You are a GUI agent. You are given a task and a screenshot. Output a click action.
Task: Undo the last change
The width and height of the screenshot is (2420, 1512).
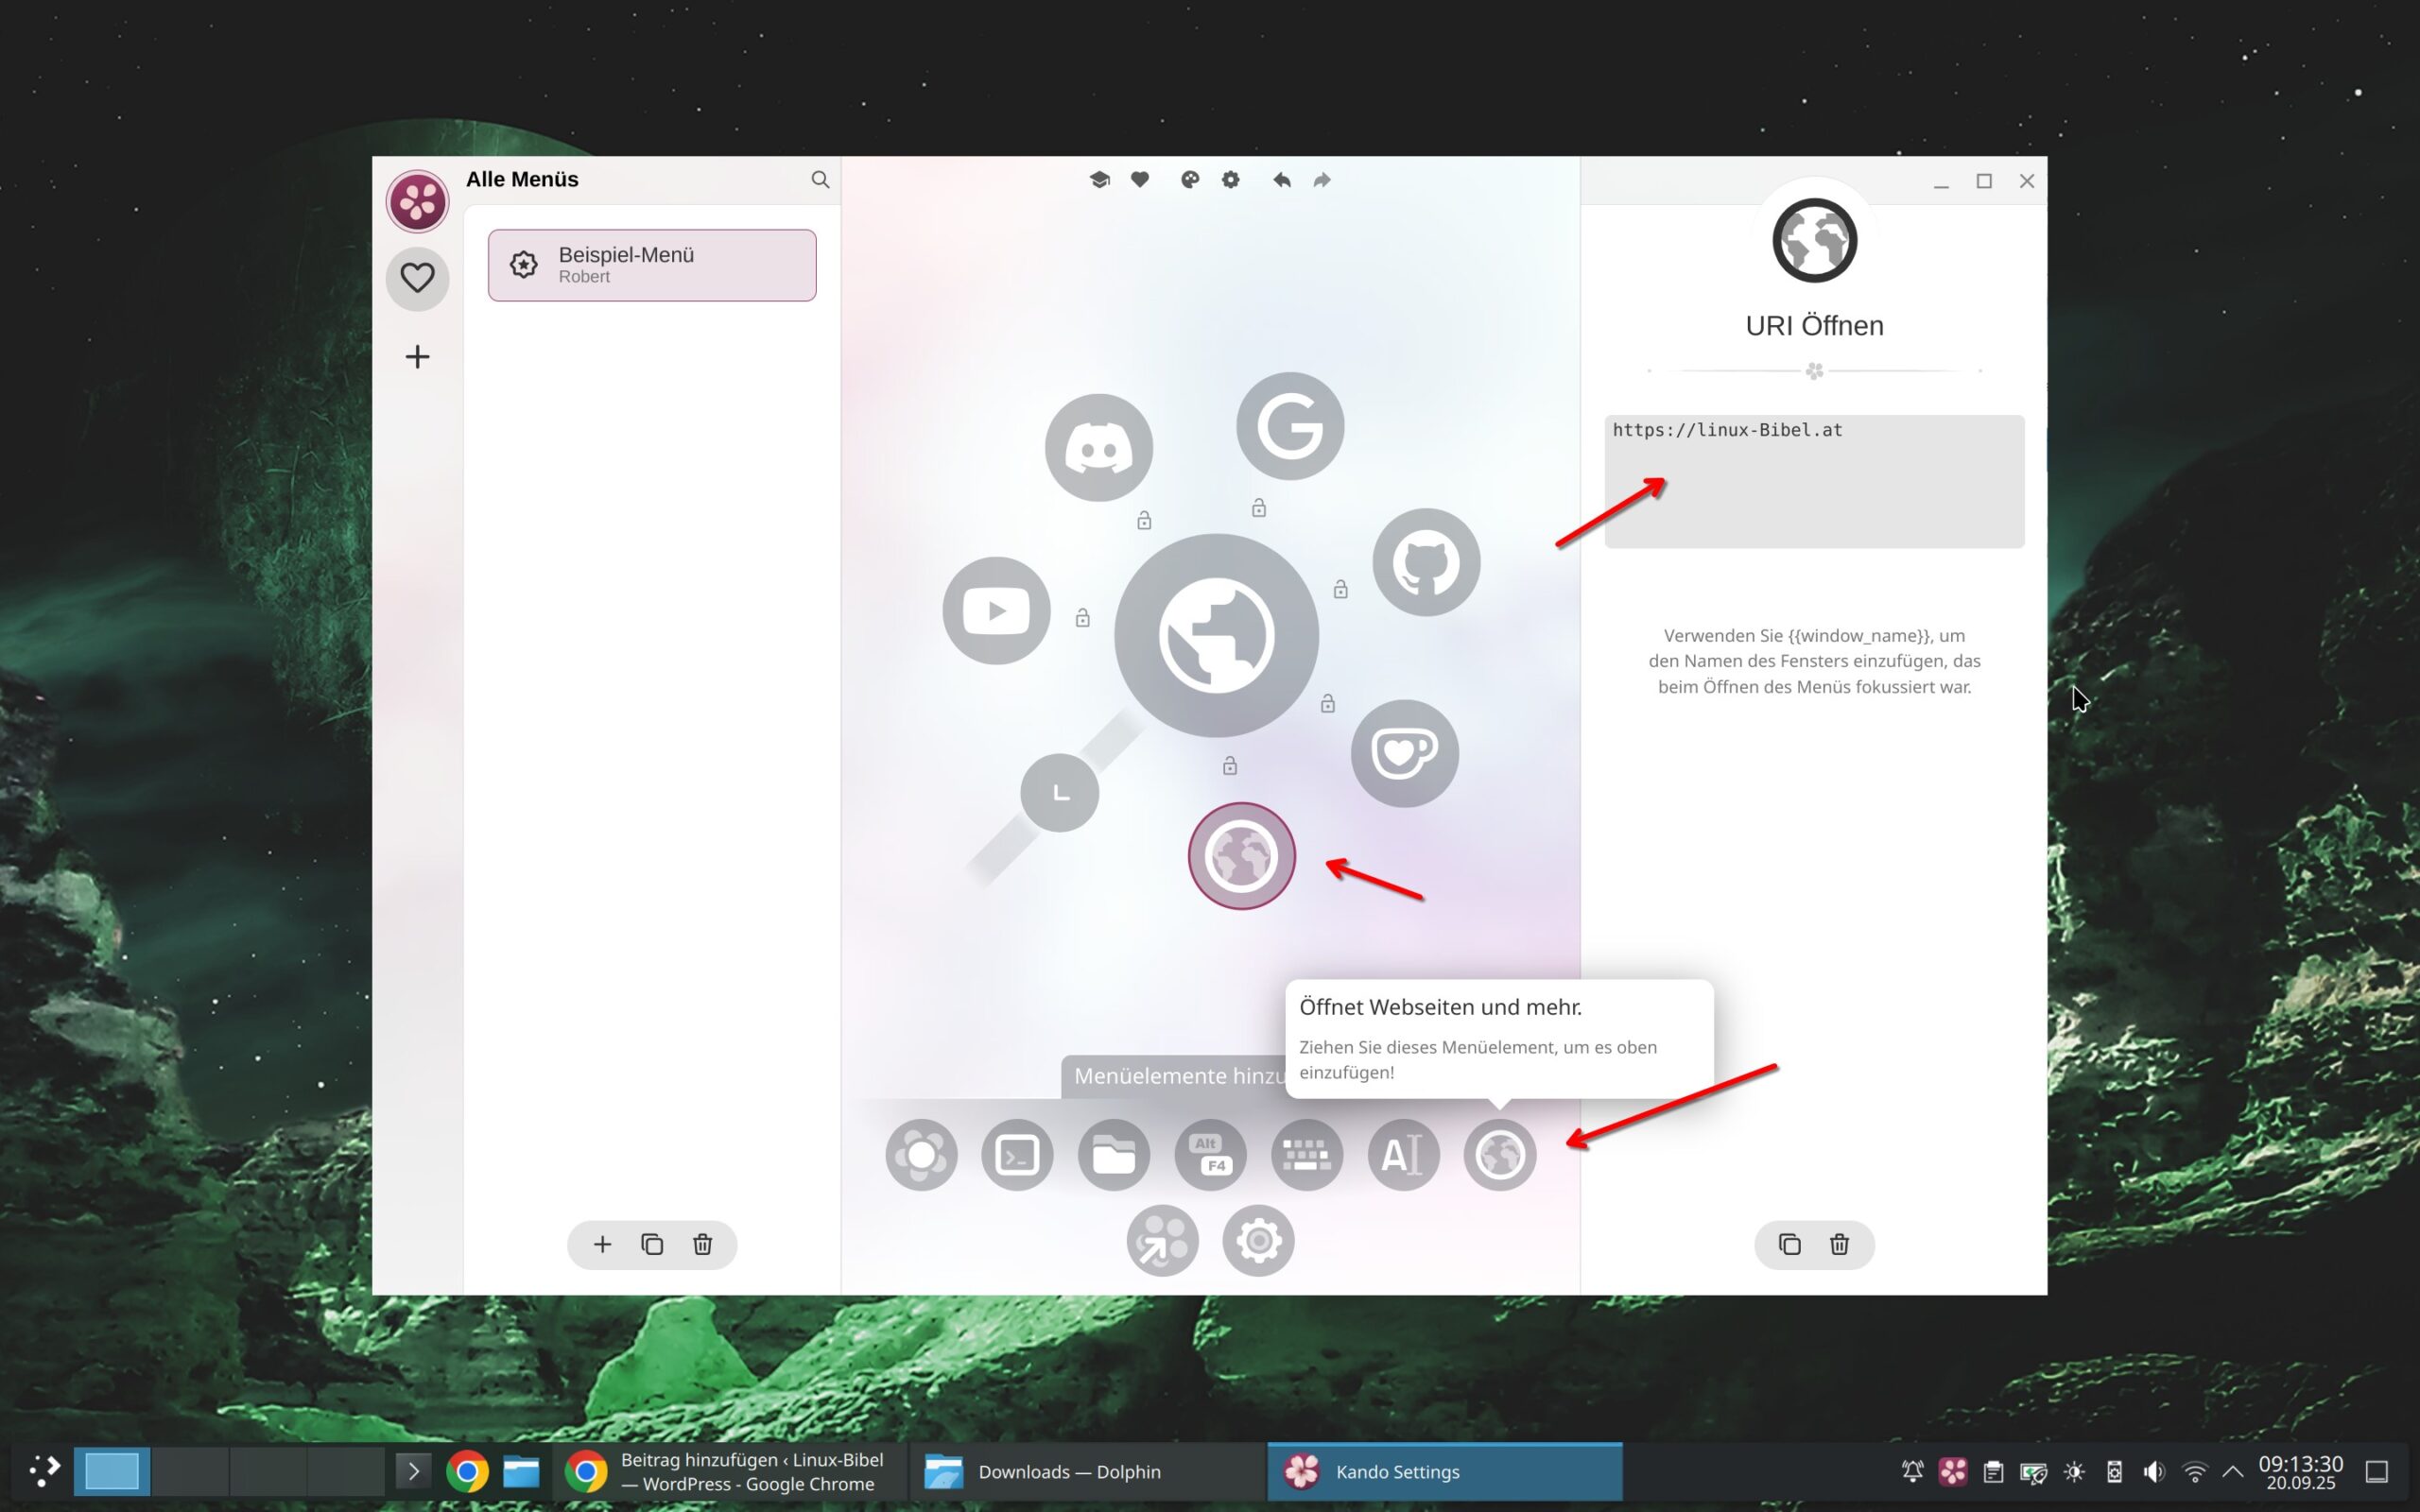1282,180
